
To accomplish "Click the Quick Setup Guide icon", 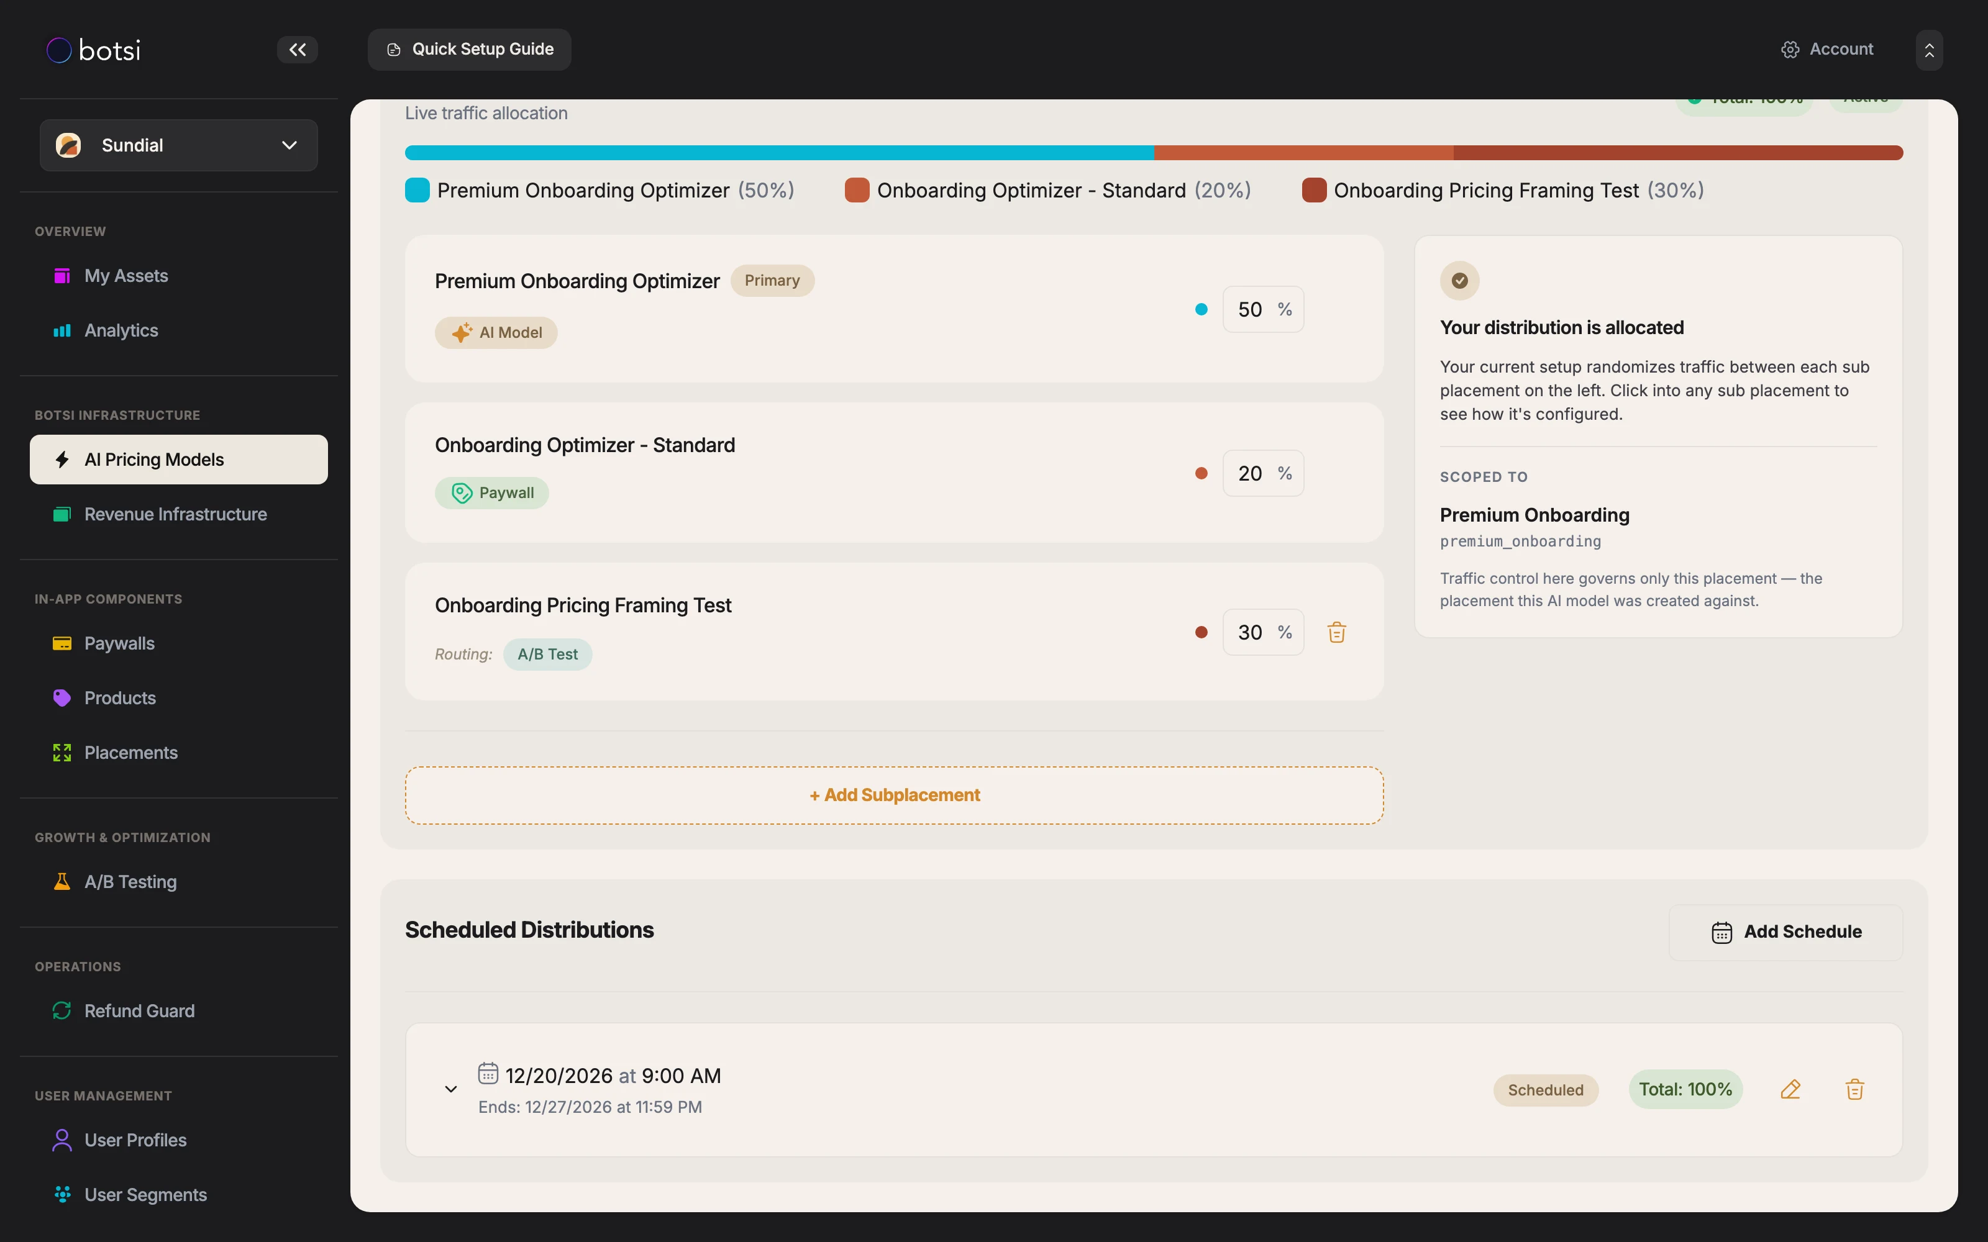I will tap(393, 50).
